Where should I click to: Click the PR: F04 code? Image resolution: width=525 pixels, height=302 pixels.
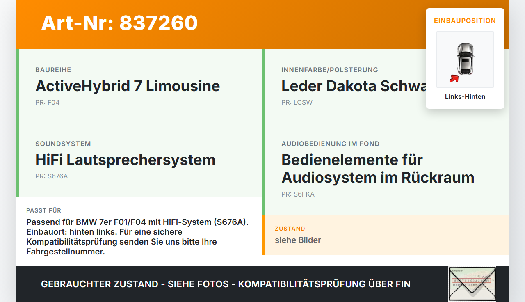[48, 102]
